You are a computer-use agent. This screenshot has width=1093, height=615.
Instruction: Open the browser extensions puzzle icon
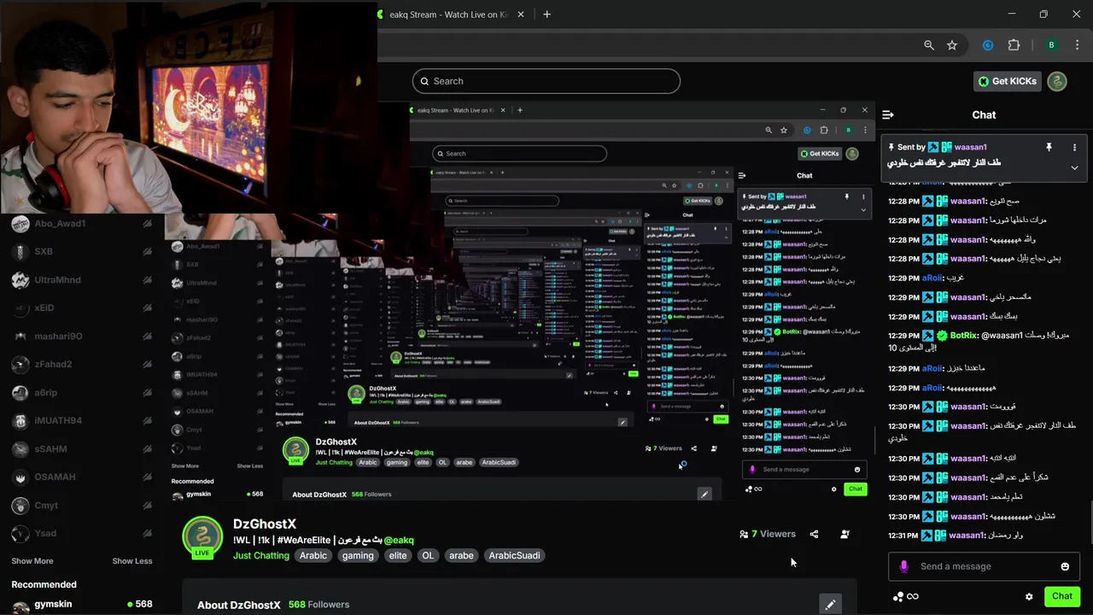(1014, 45)
